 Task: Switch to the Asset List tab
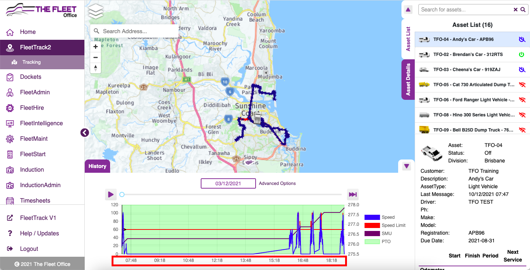[x=408, y=39]
